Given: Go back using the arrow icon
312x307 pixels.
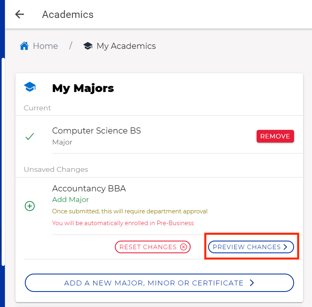Looking at the screenshot, I should click(20, 14).
